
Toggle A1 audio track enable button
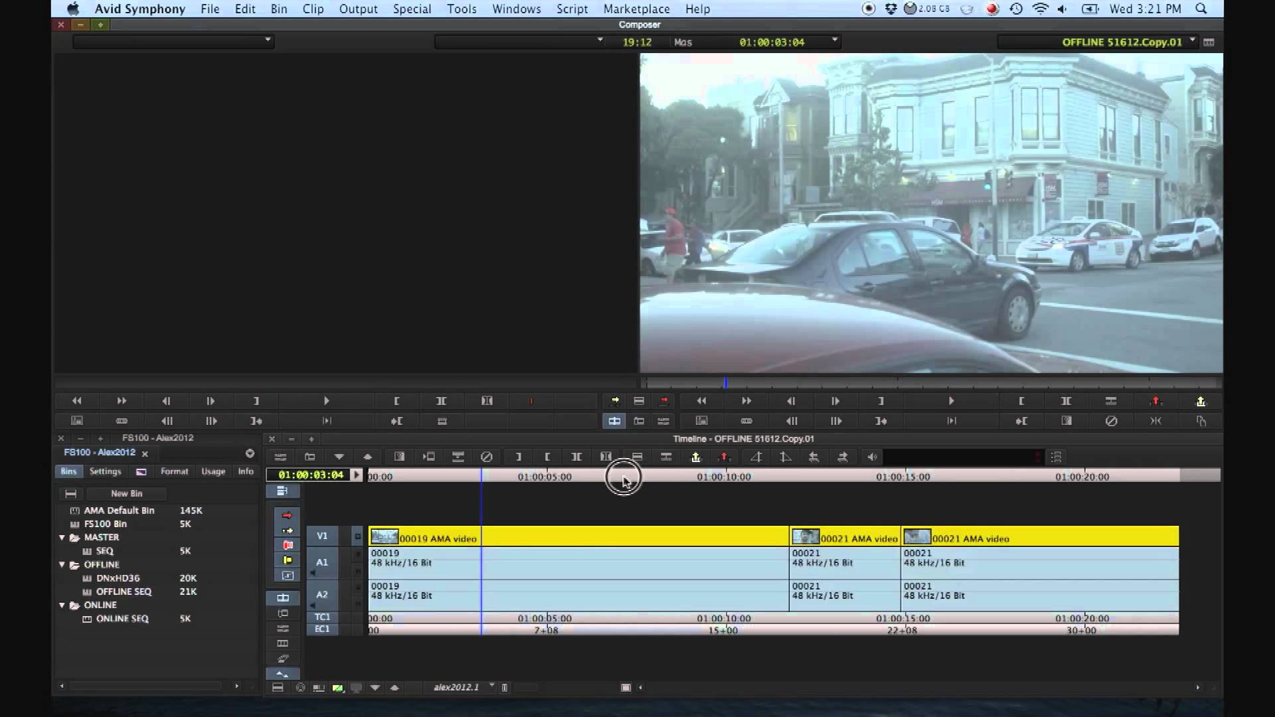pos(321,561)
